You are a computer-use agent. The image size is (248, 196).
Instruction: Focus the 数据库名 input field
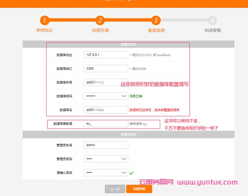(106, 110)
